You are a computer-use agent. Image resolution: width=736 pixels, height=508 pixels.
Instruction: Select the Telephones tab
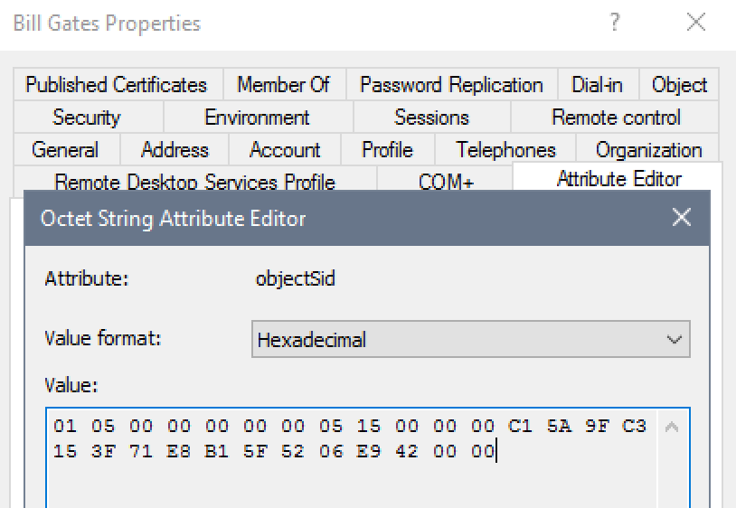pyautogui.click(x=505, y=150)
